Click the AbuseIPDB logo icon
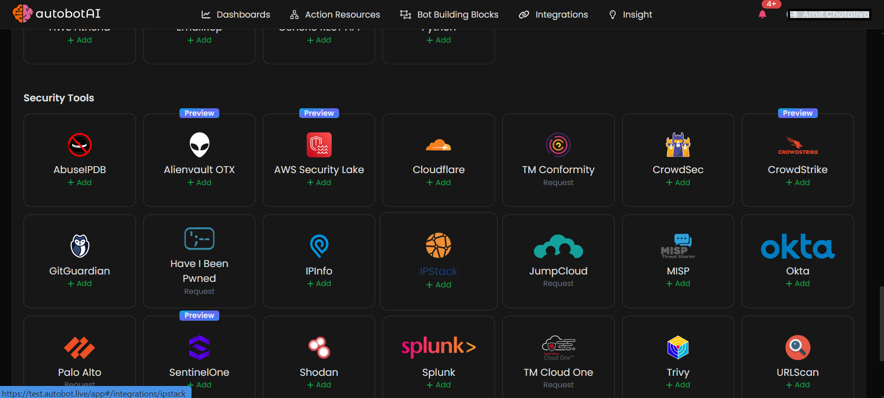 tap(80, 145)
